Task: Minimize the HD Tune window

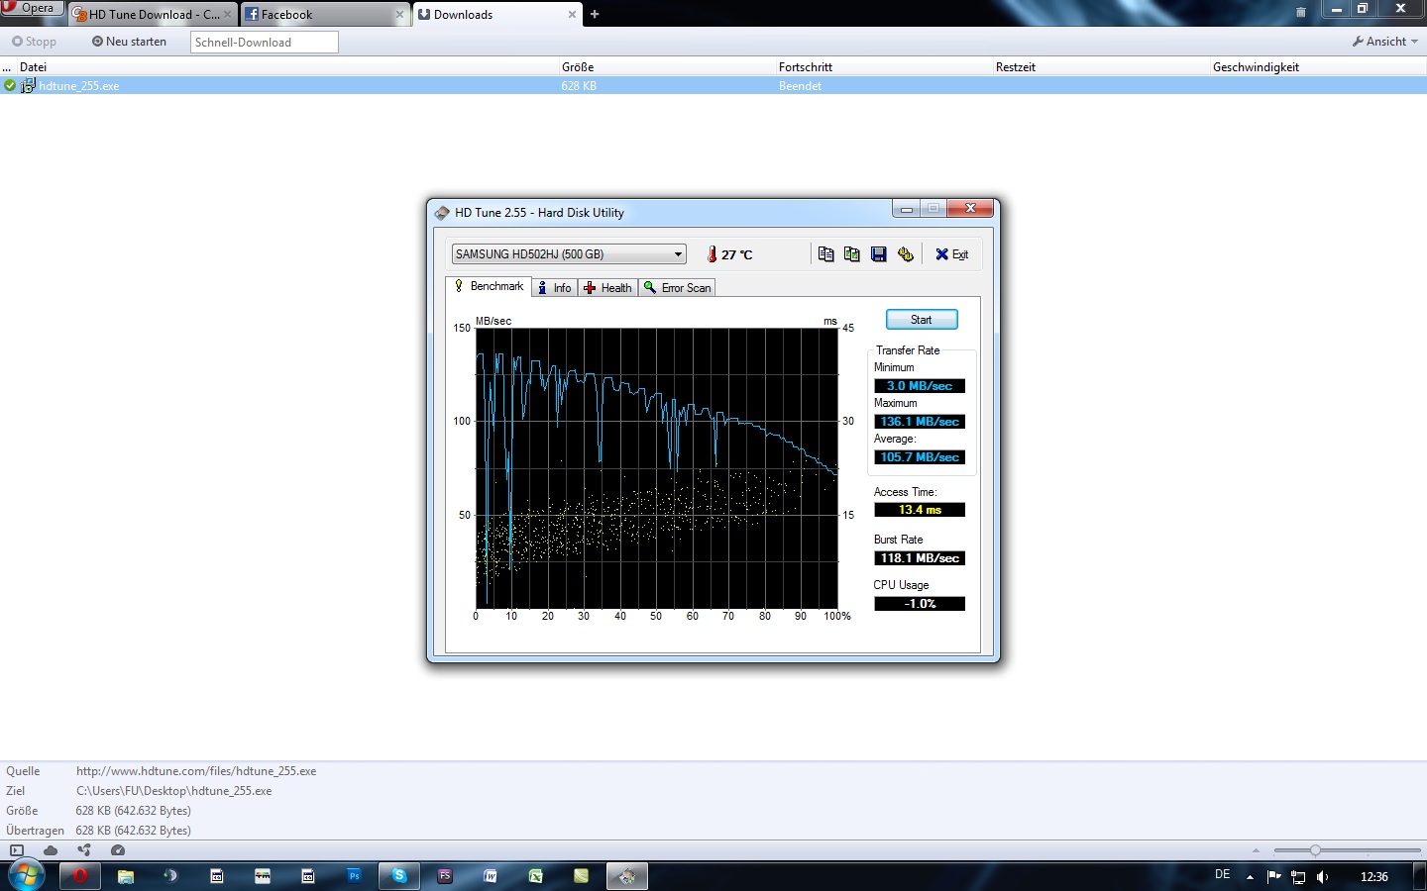Action: (x=906, y=209)
